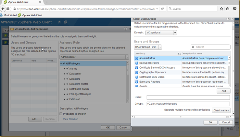Reload the page with refresh icon

pyautogui.click(x=162, y=9)
